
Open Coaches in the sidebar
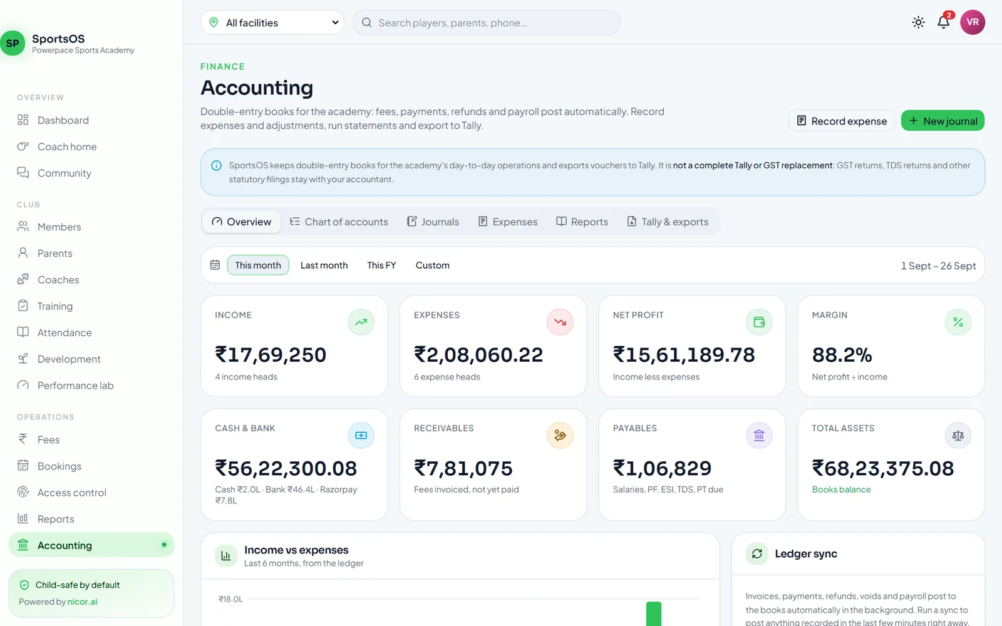pyautogui.click(x=91, y=280)
